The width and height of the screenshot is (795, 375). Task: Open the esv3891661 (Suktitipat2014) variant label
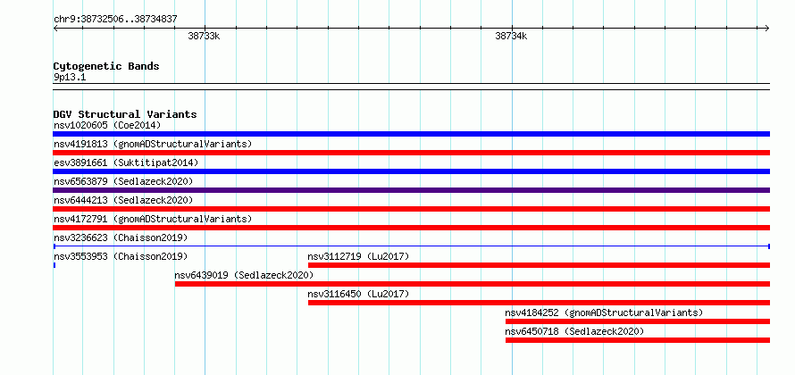coord(126,162)
